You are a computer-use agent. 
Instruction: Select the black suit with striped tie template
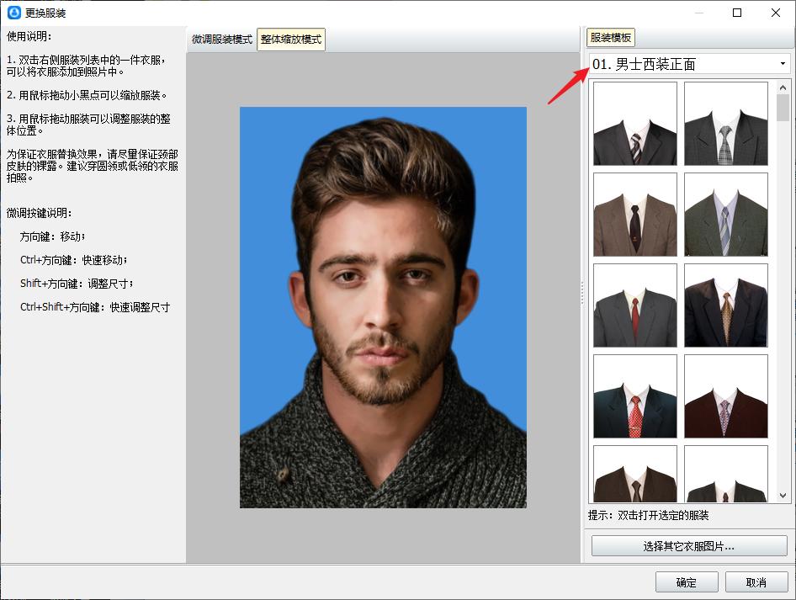tap(634, 122)
